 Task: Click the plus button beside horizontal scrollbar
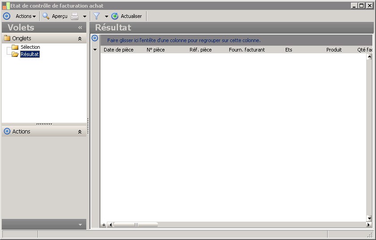(104, 225)
